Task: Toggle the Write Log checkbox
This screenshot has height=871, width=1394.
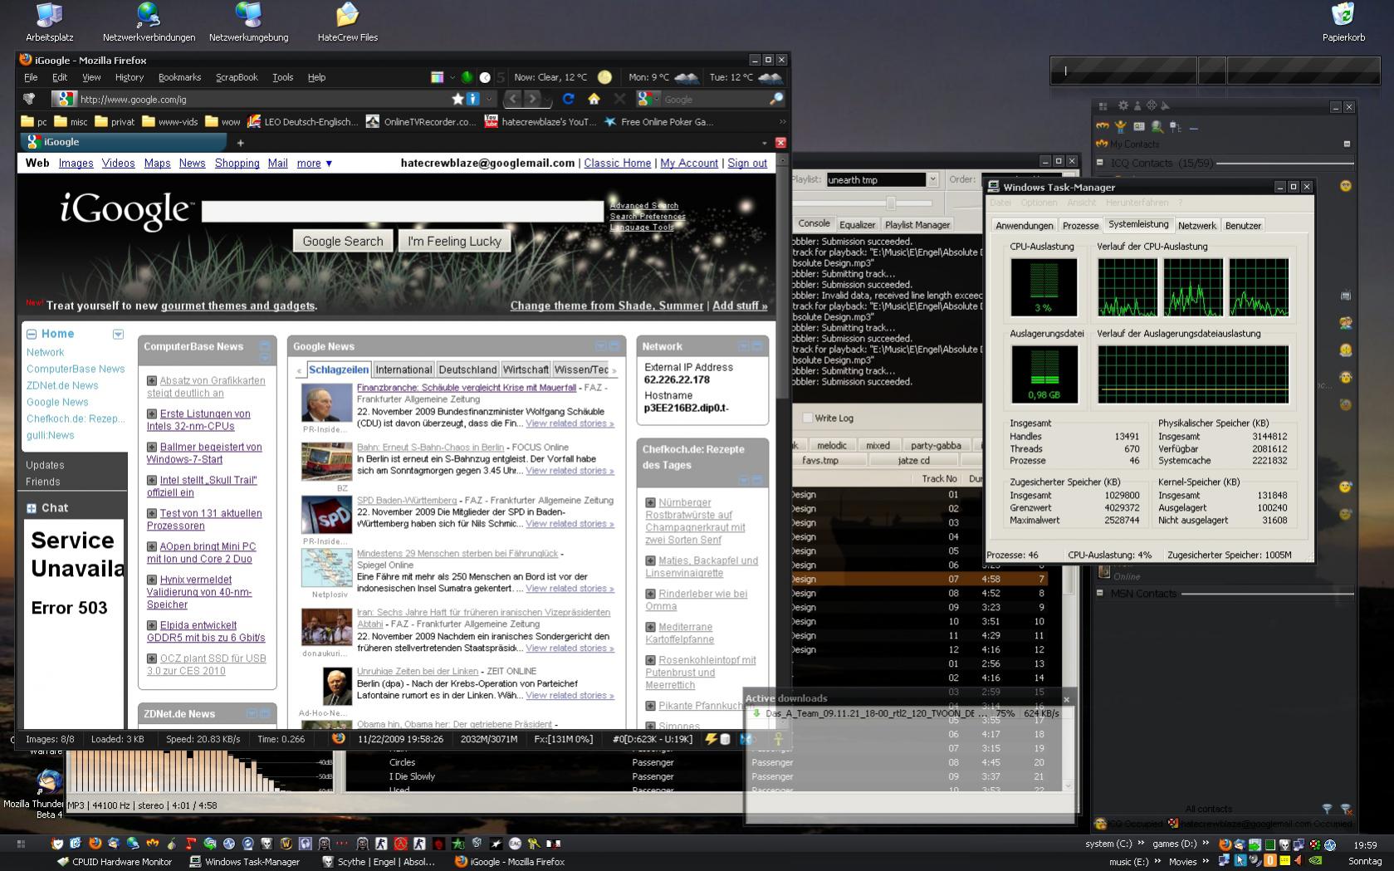Action: coord(807,418)
